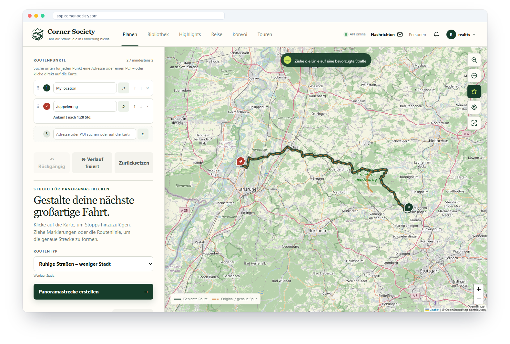Go to the Reise tab

[x=217, y=34]
